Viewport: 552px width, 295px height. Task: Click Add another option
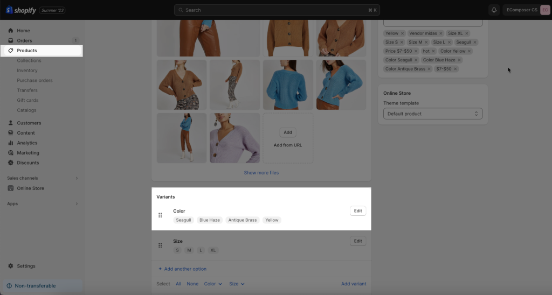click(182, 269)
